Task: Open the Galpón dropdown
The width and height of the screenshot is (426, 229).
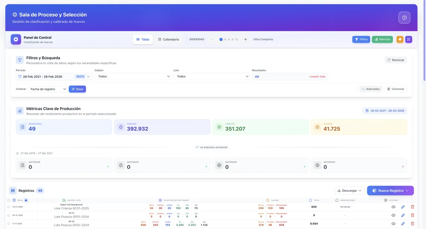Action: [x=133, y=76]
